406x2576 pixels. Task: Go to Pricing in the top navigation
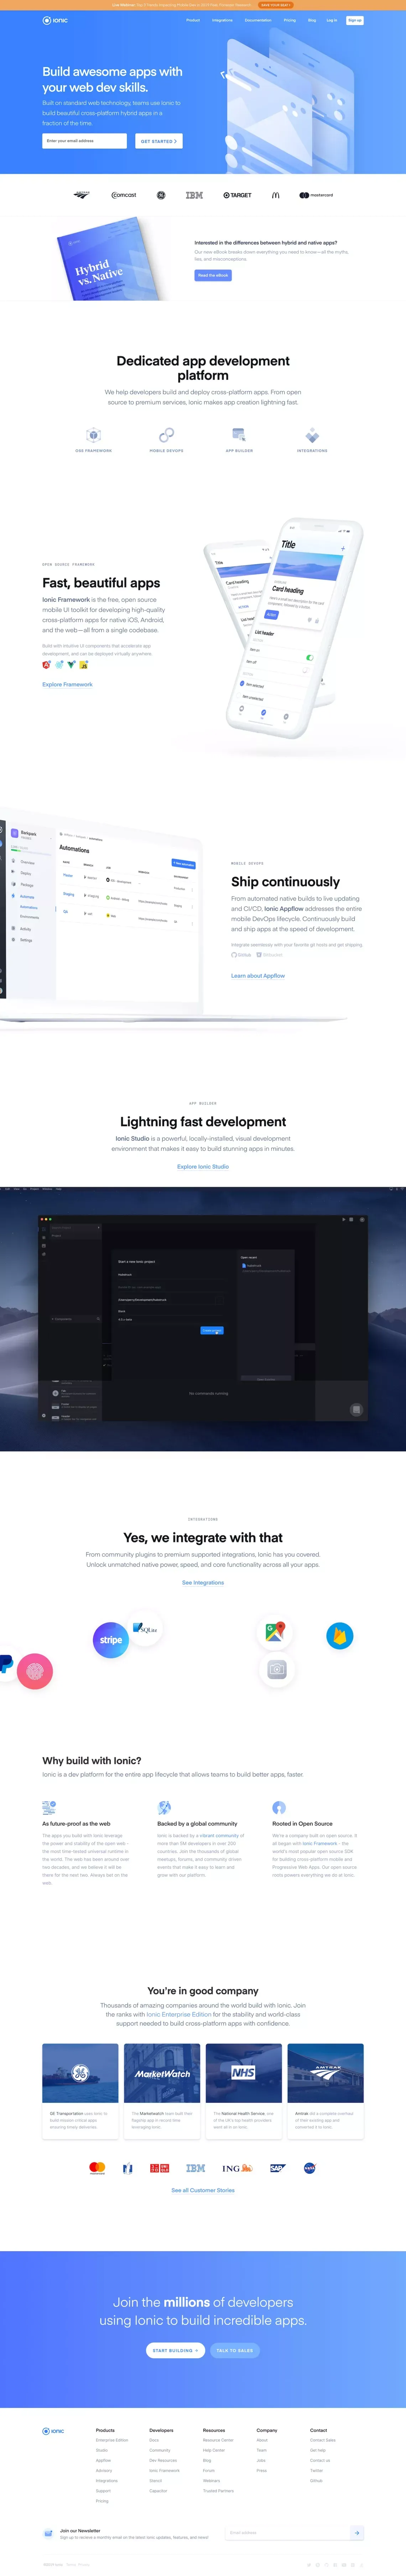coord(290,20)
